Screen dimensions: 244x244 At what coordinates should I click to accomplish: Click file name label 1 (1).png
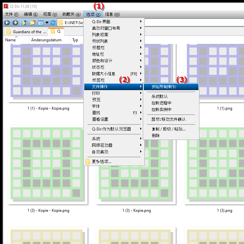[x=224, y=108]
